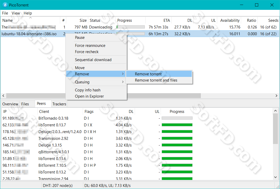Click progress bar of BitTornado peer

pyautogui.click(x=177, y=118)
